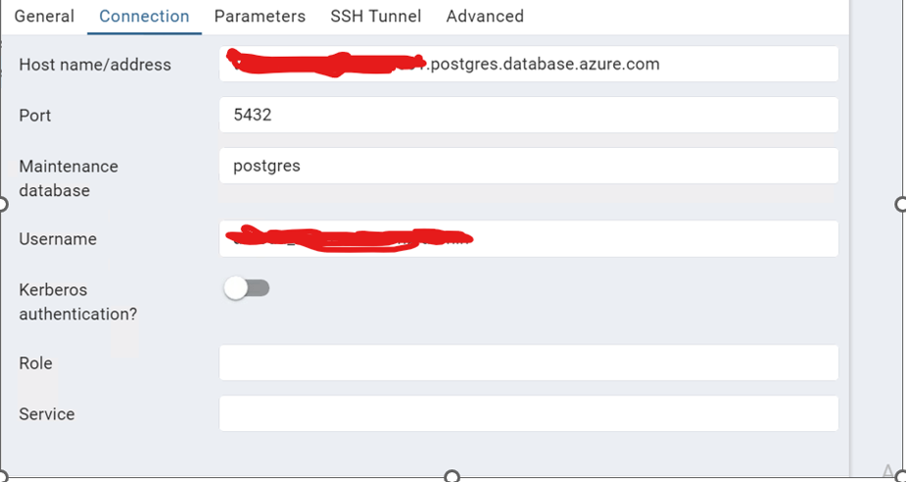The width and height of the screenshot is (906, 482).
Task: Click the bottom-center circular selection handle
Action: point(453,476)
